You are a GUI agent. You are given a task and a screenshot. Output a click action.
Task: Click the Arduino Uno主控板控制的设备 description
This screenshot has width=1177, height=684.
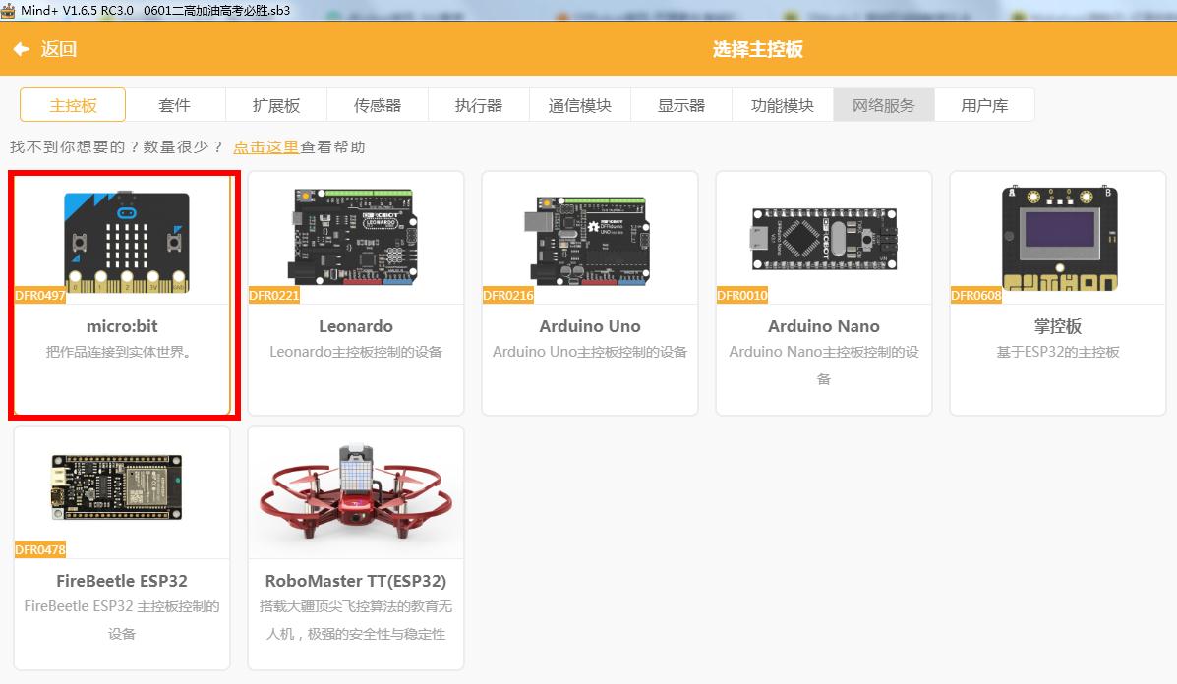pos(590,352)
